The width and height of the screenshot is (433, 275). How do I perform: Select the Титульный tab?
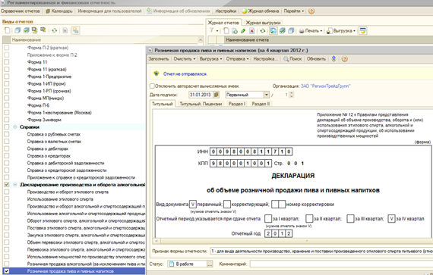click(x=163, y=104)
